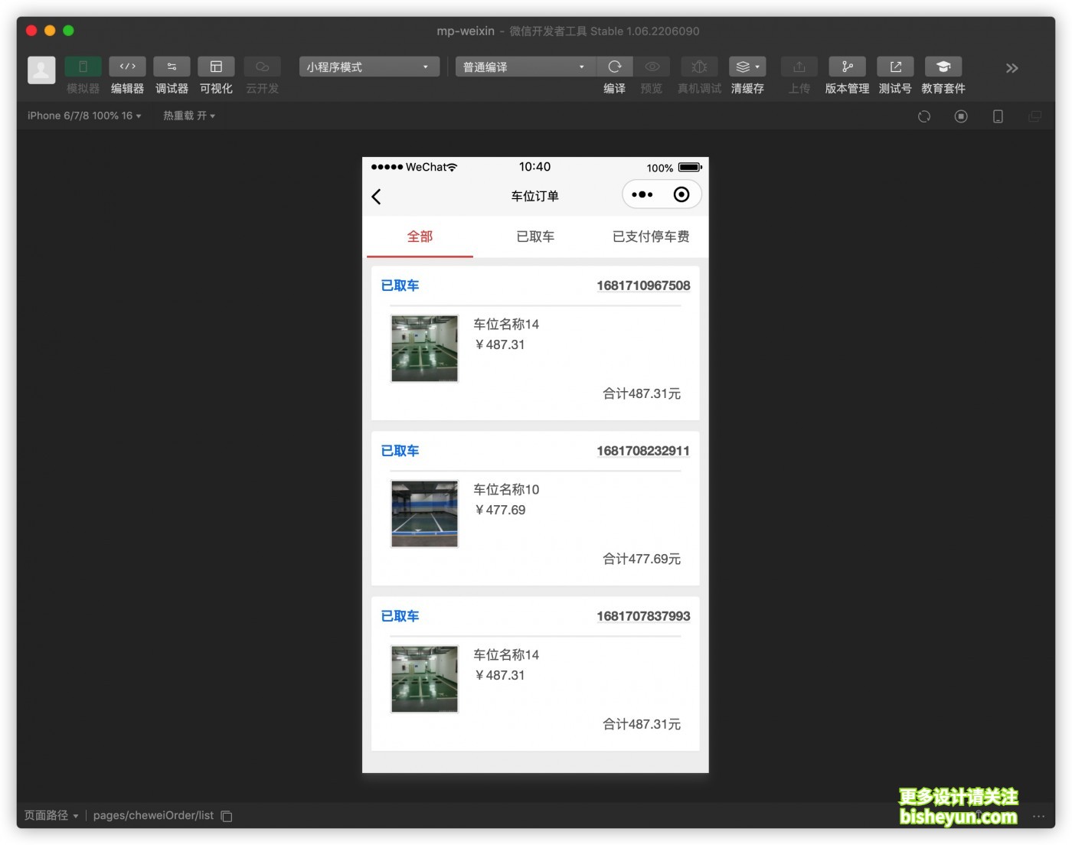Switch to the 已支付停车费 tab

[650, 237]
